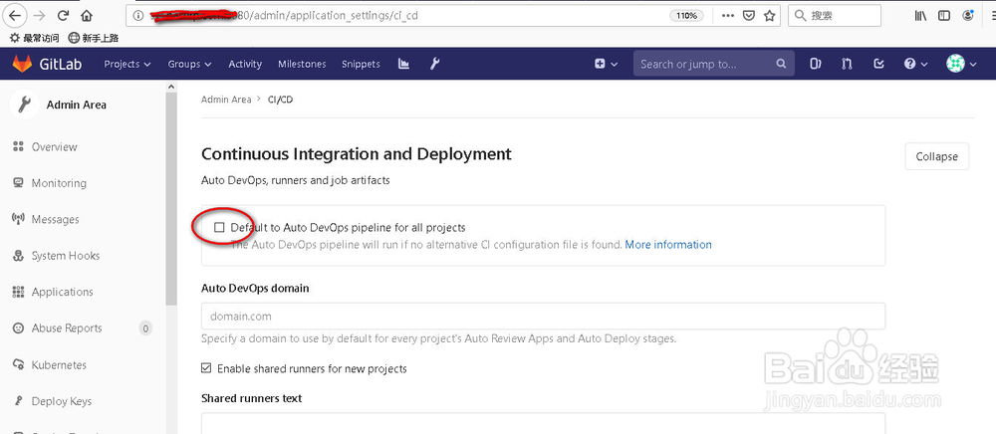Open the Help question mark dropdown
The height and width of the screenshot is (434, 996).
click(x=915, y=64)
